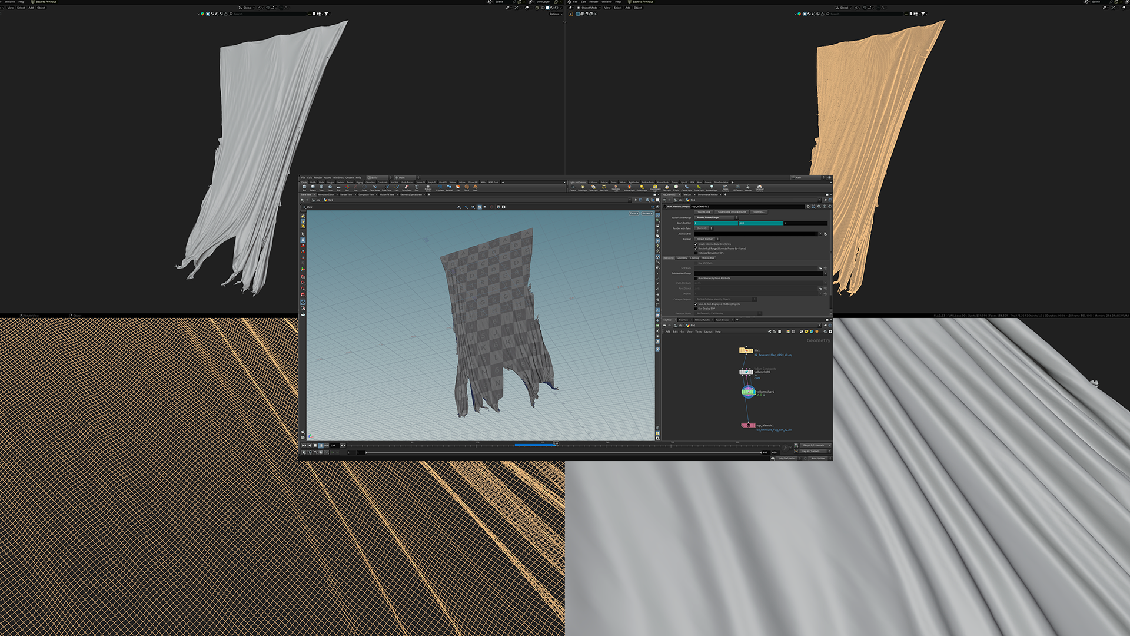Select the Sphere shelf tool
The height and width of the screenshot is (636, 1130).
coord(313,187)
